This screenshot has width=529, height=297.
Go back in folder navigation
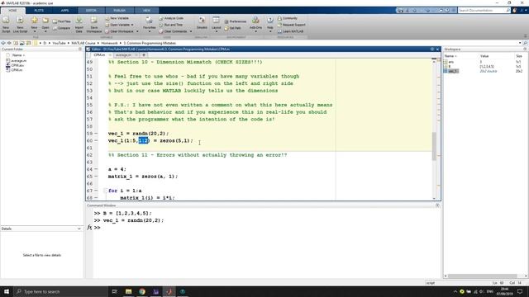[x=3, y=43]
